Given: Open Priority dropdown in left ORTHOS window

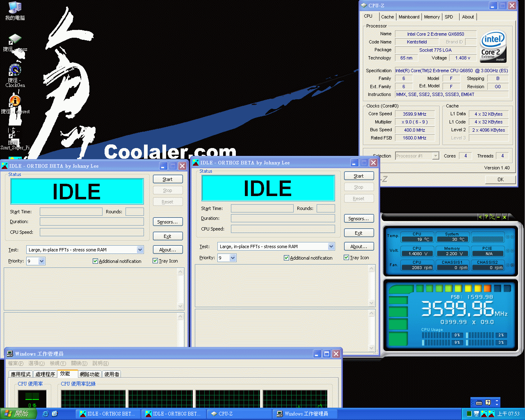Looking at the screenshot, I should click(x=41, y=261).
